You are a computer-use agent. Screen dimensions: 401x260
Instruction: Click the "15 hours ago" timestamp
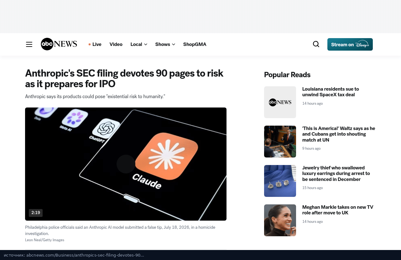tap(312, 188)
